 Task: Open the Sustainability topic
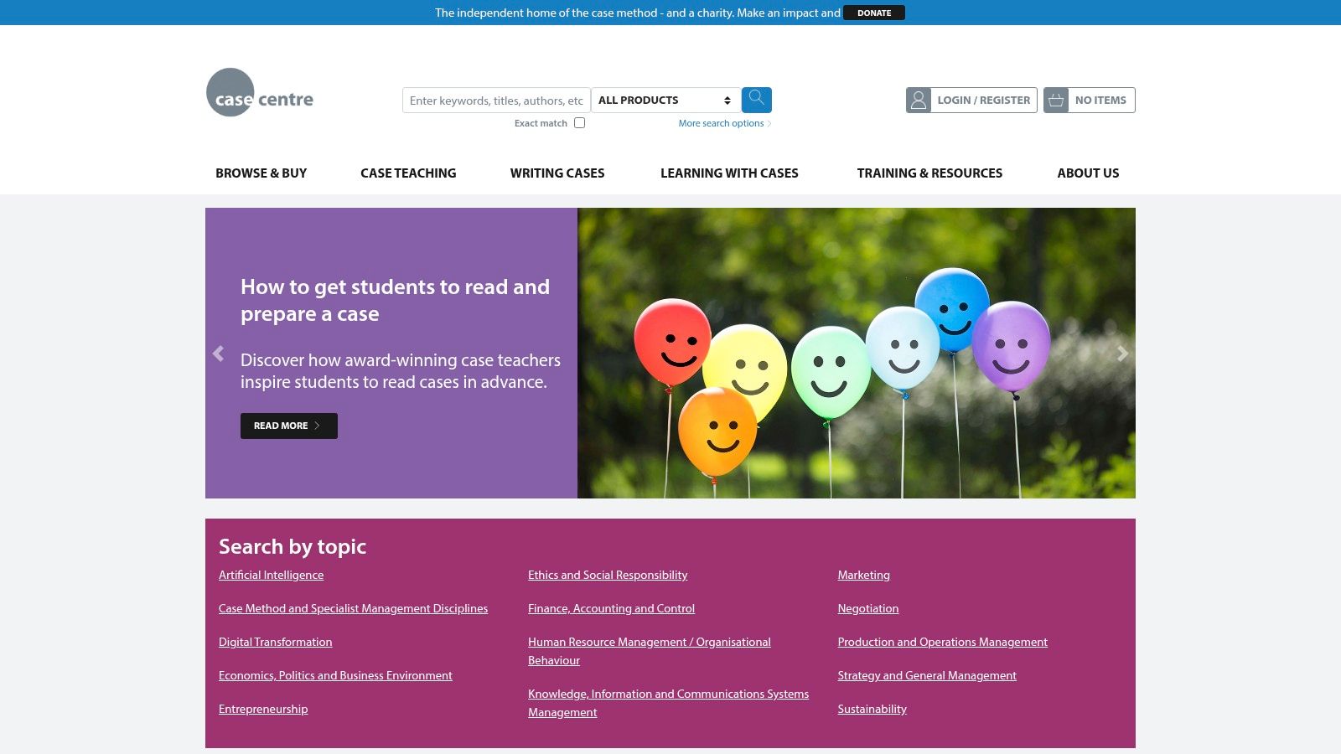pos(872,709)
